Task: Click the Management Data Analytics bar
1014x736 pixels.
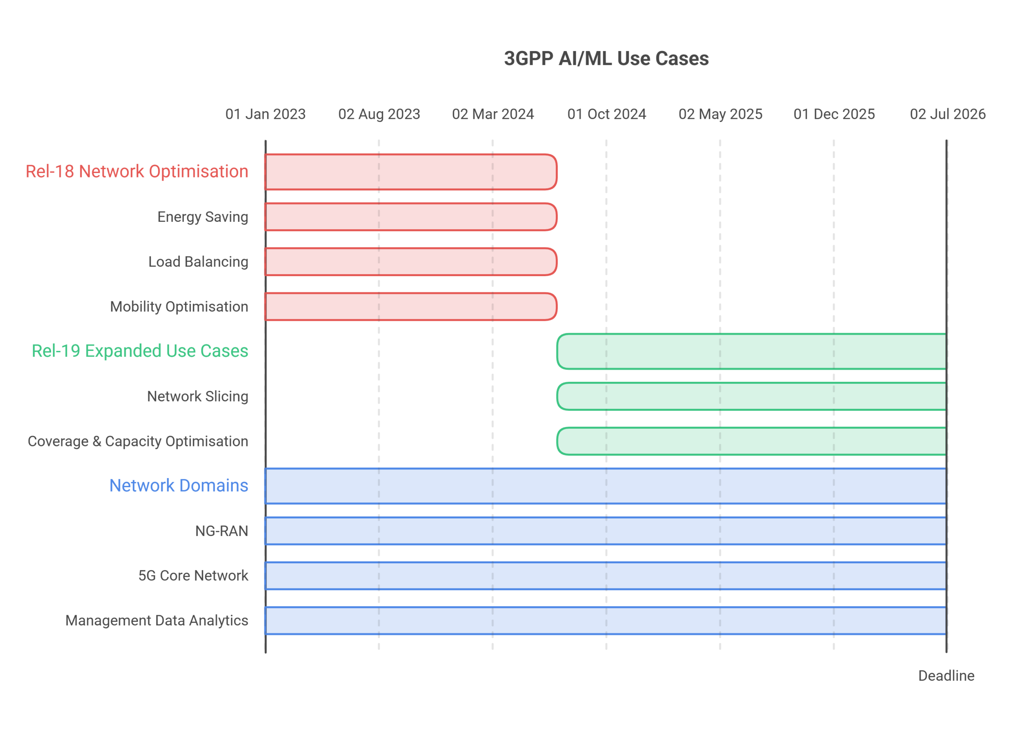Action: [x=606, y=621]
